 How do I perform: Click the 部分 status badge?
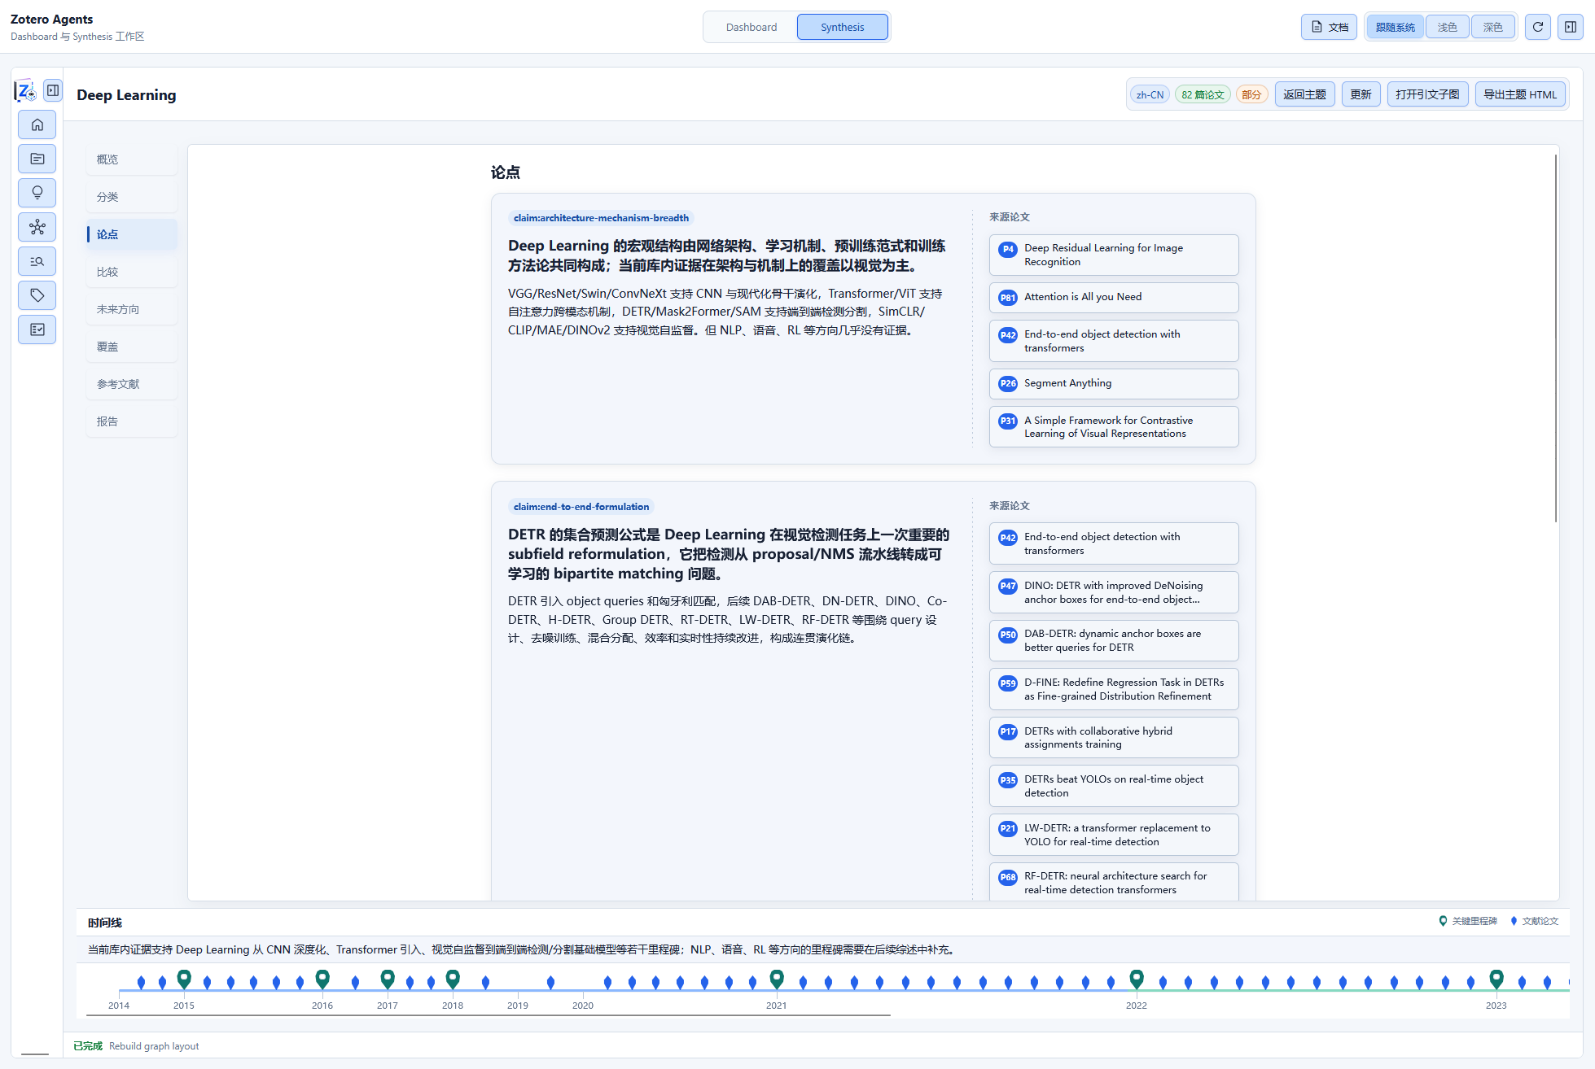pyautogui.click(x=1251, y=94)
